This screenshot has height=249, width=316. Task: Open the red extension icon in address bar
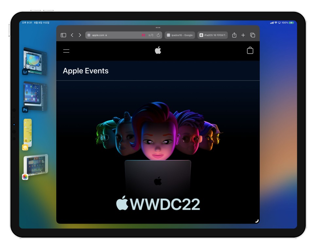coord(143,35)
